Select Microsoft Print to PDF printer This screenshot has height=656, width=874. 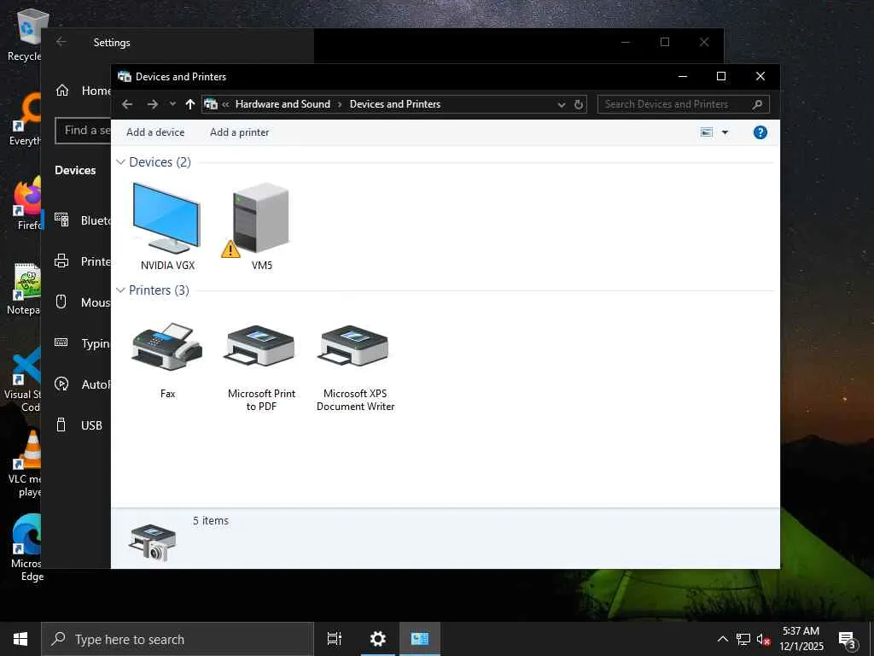[x=261, y=366]
